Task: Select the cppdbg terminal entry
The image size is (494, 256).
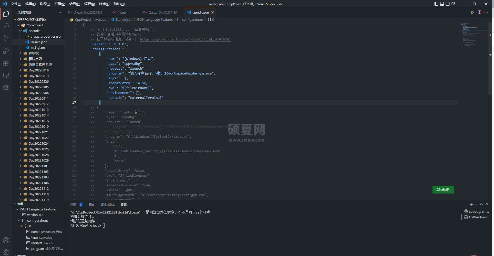Action: [477, 211]
